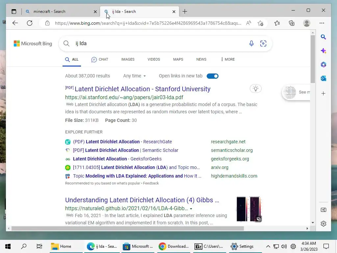Viewport: 337px width, 253px height.
Task: Open Edge Settings and more menu
Action: [x=322, y=23]
